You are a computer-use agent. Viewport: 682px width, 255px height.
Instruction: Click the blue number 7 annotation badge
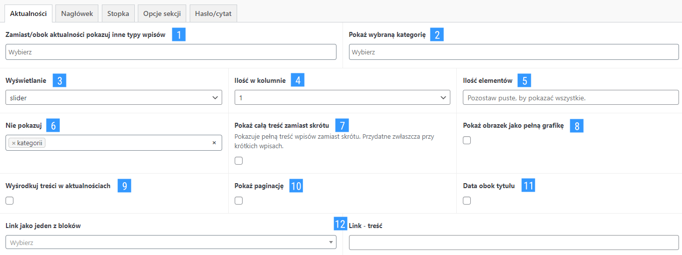tap(342, 125)
